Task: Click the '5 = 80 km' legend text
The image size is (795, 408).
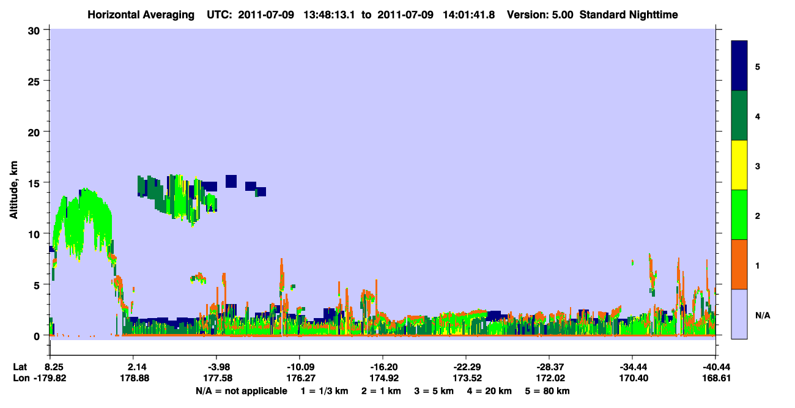Action: (548, 391)
